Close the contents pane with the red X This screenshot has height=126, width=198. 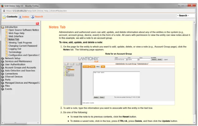coord(37,23)
